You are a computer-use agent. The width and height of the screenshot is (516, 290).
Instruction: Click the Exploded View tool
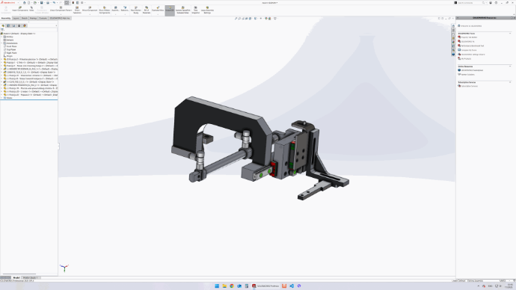point(158,9)
